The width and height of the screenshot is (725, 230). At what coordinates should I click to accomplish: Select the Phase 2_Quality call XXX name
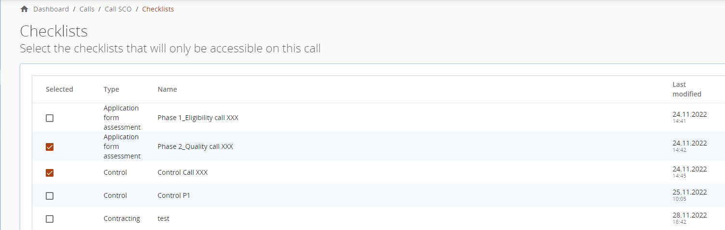[x=195, y=147]
